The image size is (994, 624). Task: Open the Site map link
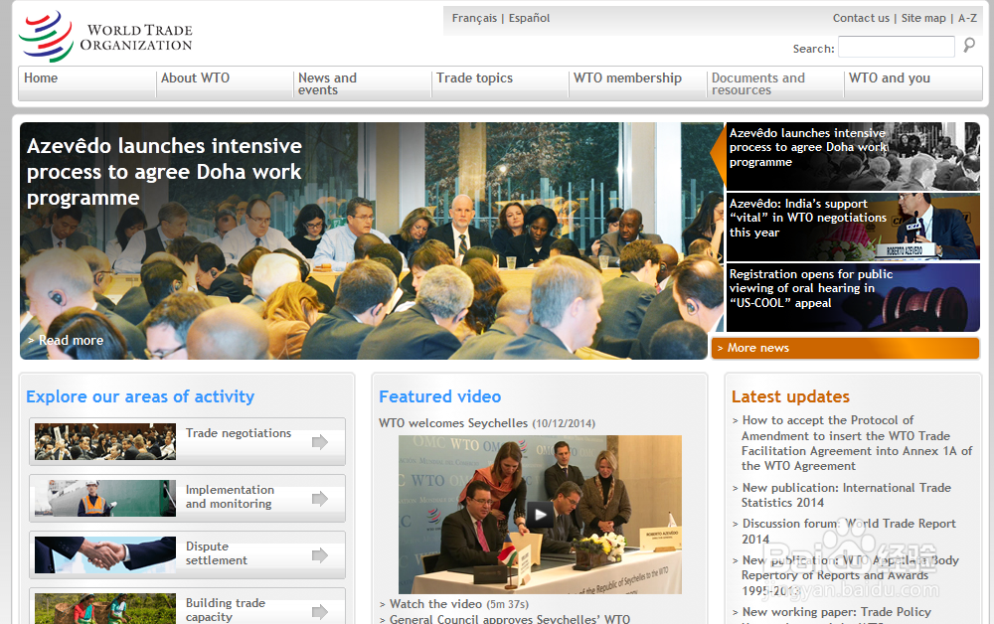coord(923,18)
